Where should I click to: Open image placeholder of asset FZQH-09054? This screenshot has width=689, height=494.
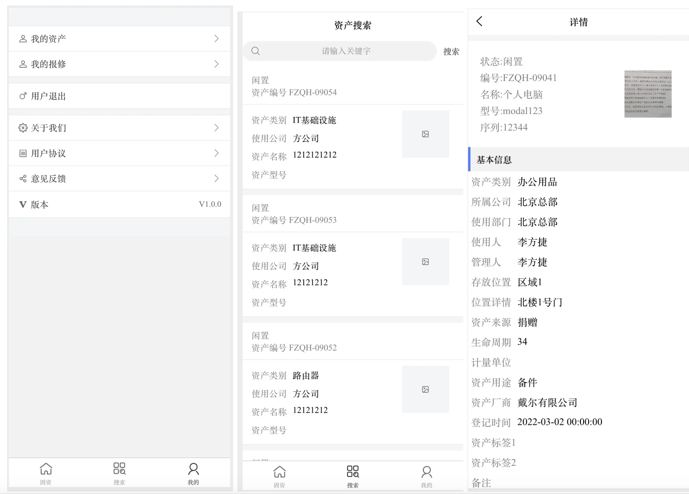pyautogui.click(x=426, y=134)
